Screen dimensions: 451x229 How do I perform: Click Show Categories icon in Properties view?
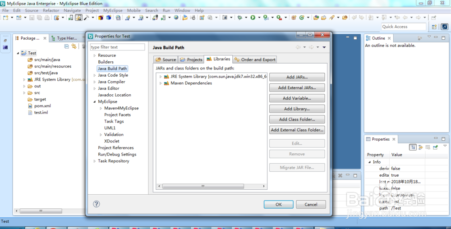413,147
